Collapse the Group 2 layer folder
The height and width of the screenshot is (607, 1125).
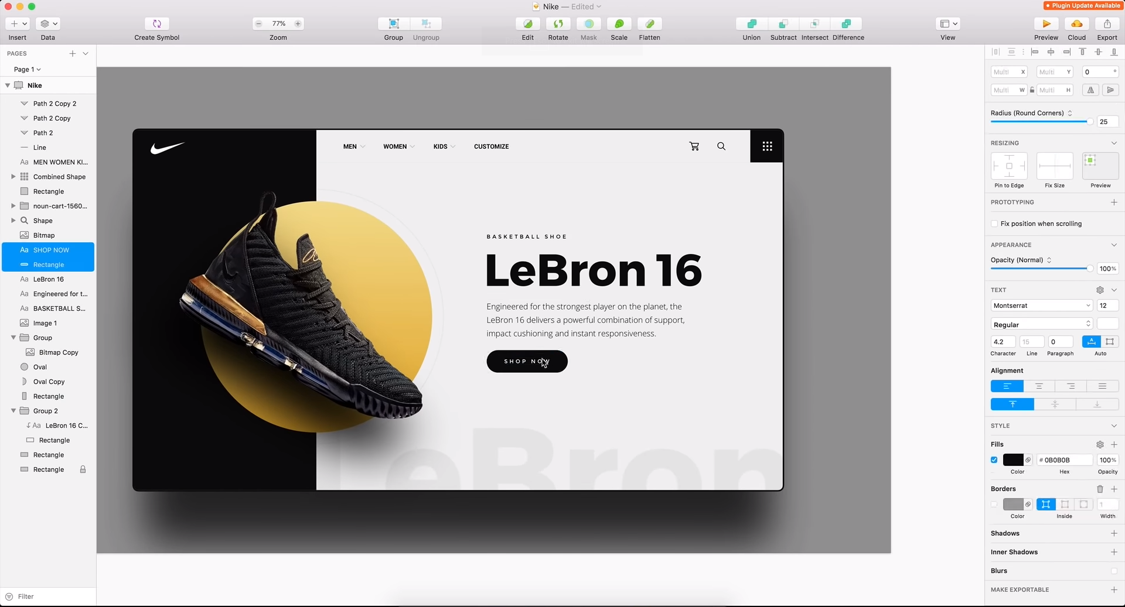pos(13,411)
